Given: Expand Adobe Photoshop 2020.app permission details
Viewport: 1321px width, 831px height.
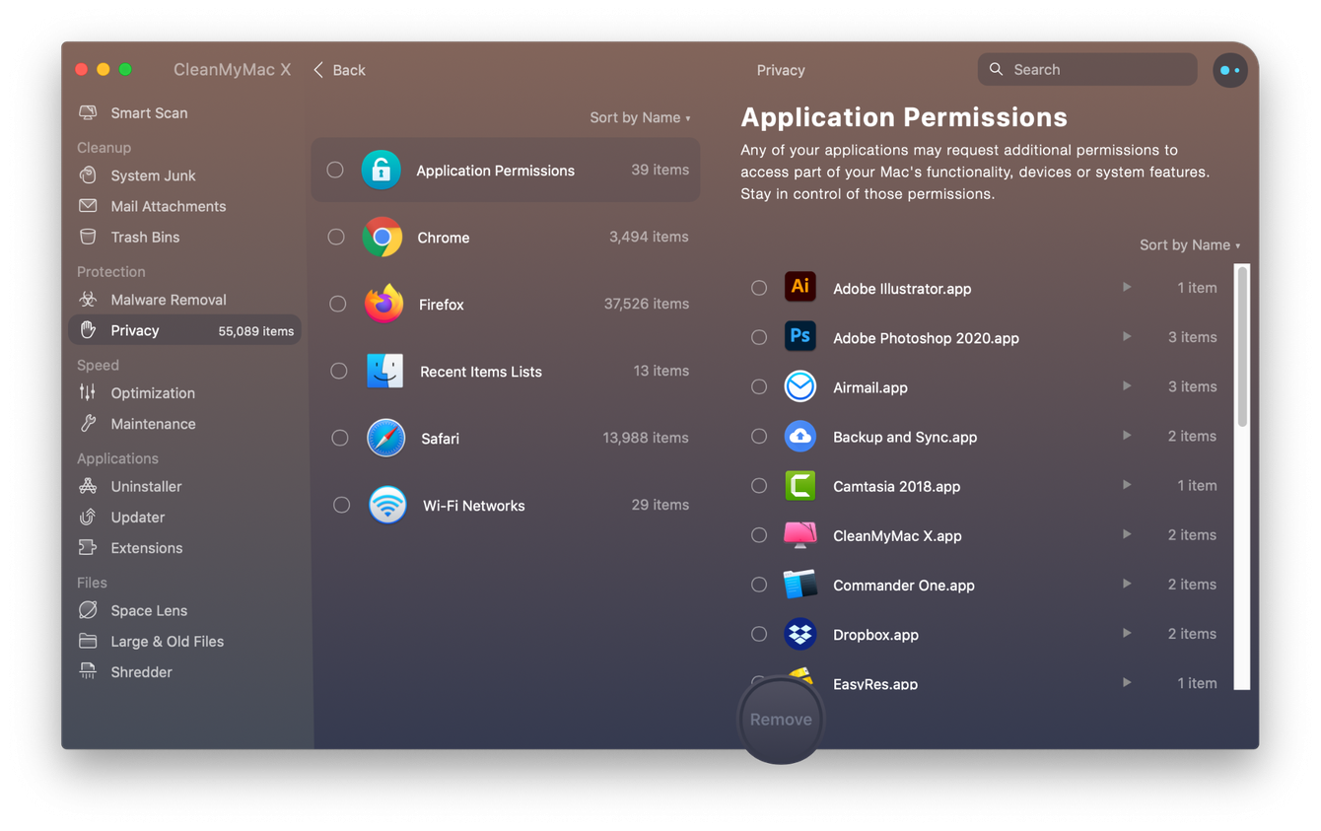Looking at the screenshot, I should point(1126,336).
